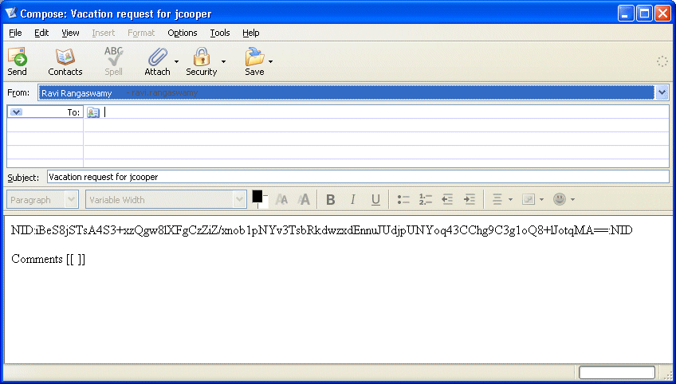676x384 pixels.
Task: Open the Edit menu
Action: click(41, 33)
